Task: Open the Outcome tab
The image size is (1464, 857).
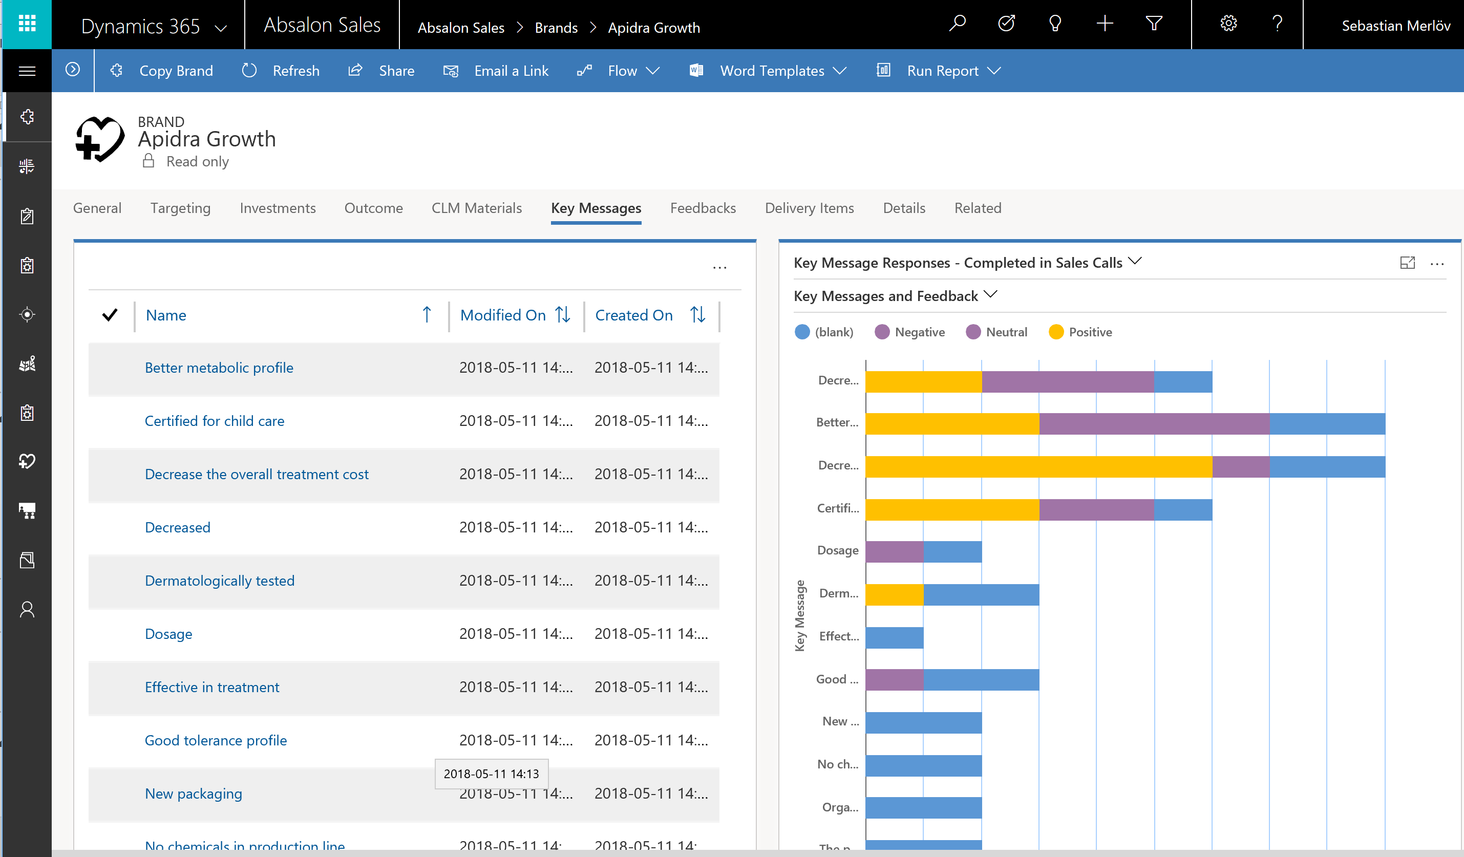Action: point(373,208)
